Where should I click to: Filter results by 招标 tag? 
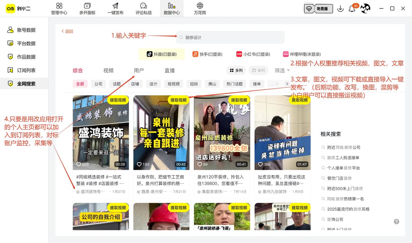click(194, 84)
